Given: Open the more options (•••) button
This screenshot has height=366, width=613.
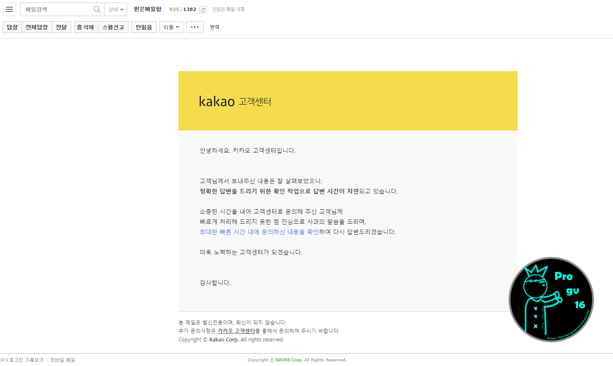Looking at the screenshot, I should click(x=195, y=27).
